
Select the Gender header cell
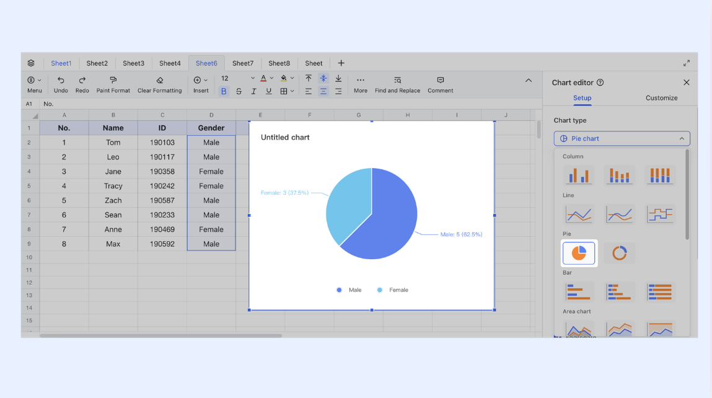coord(211,128)
